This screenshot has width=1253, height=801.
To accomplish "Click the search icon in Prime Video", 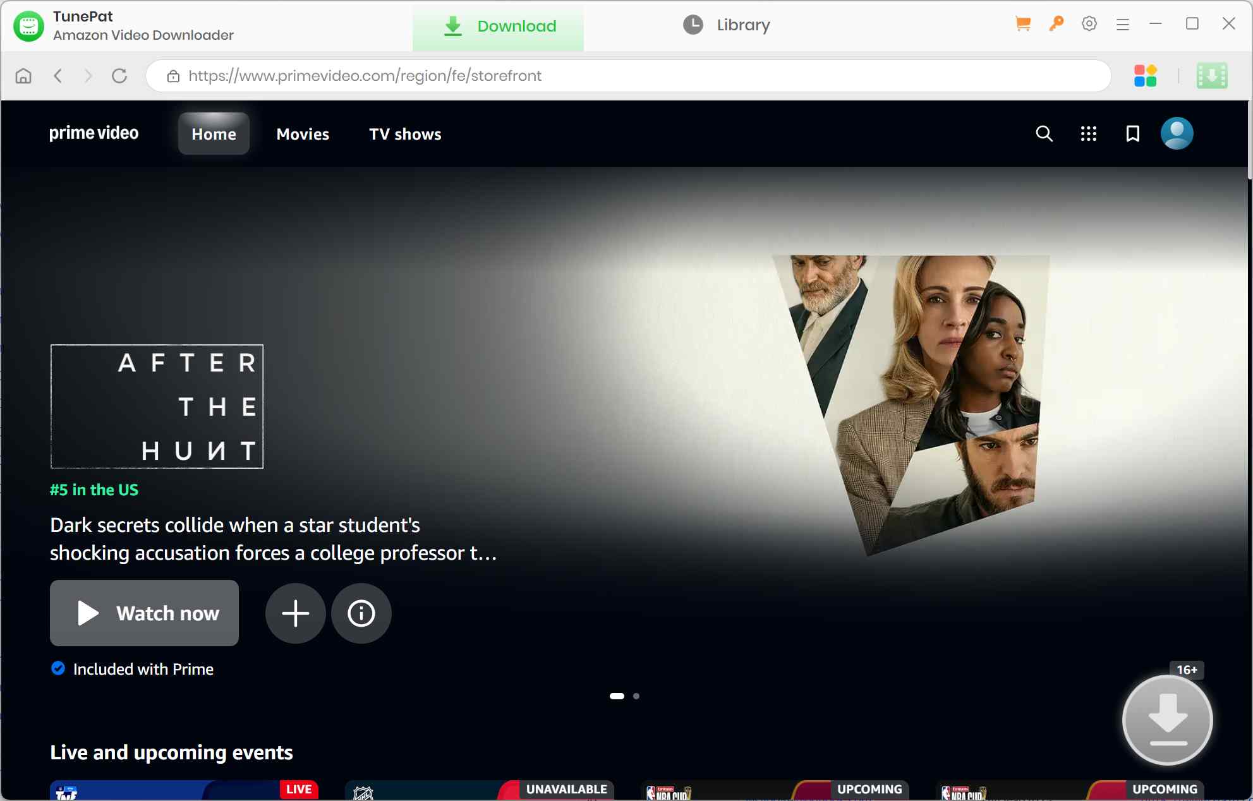I will point(1044,133).
